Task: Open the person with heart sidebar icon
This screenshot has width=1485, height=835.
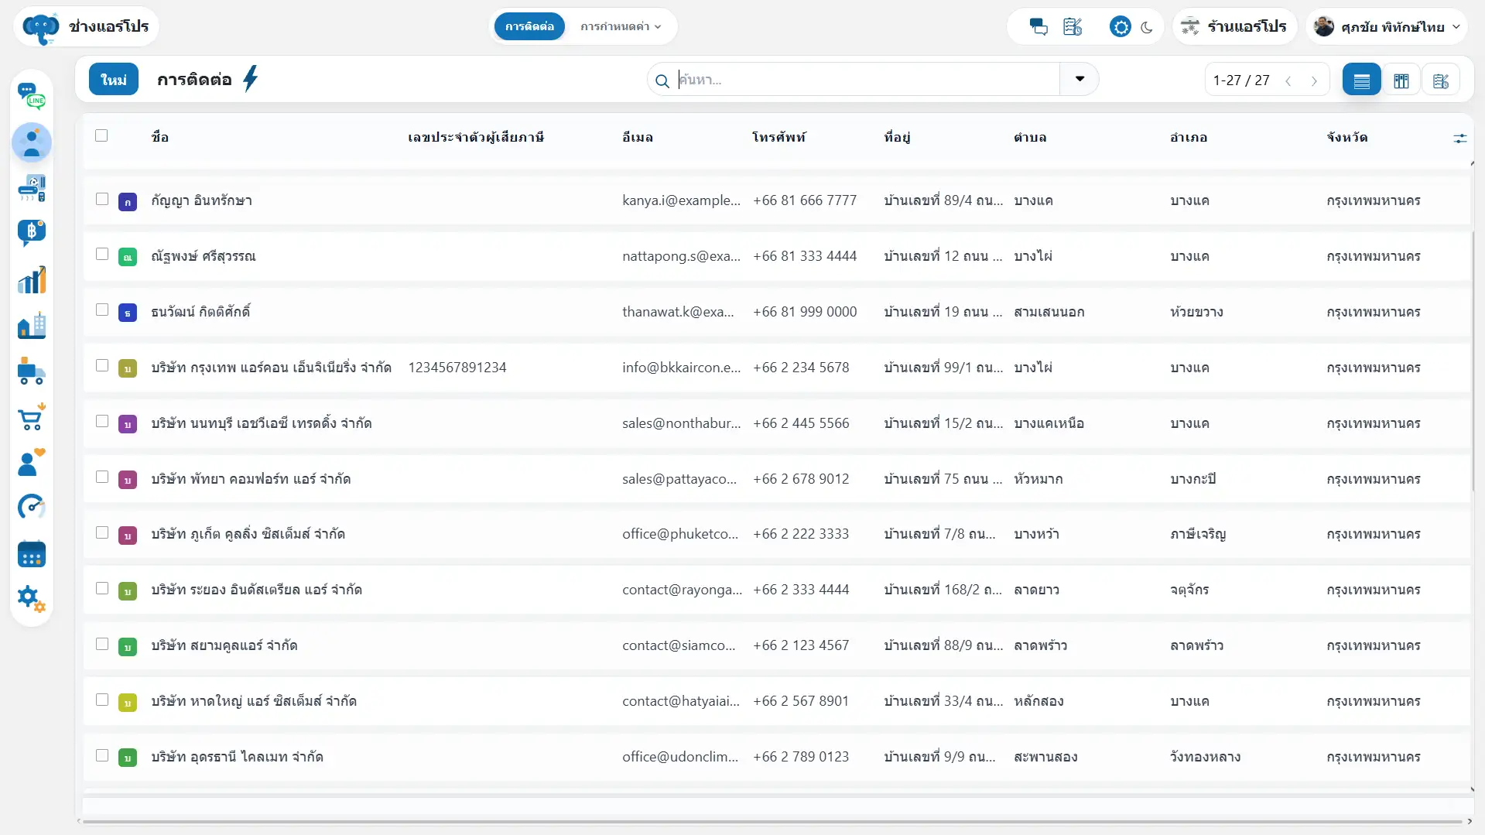Action: point(32,463)
